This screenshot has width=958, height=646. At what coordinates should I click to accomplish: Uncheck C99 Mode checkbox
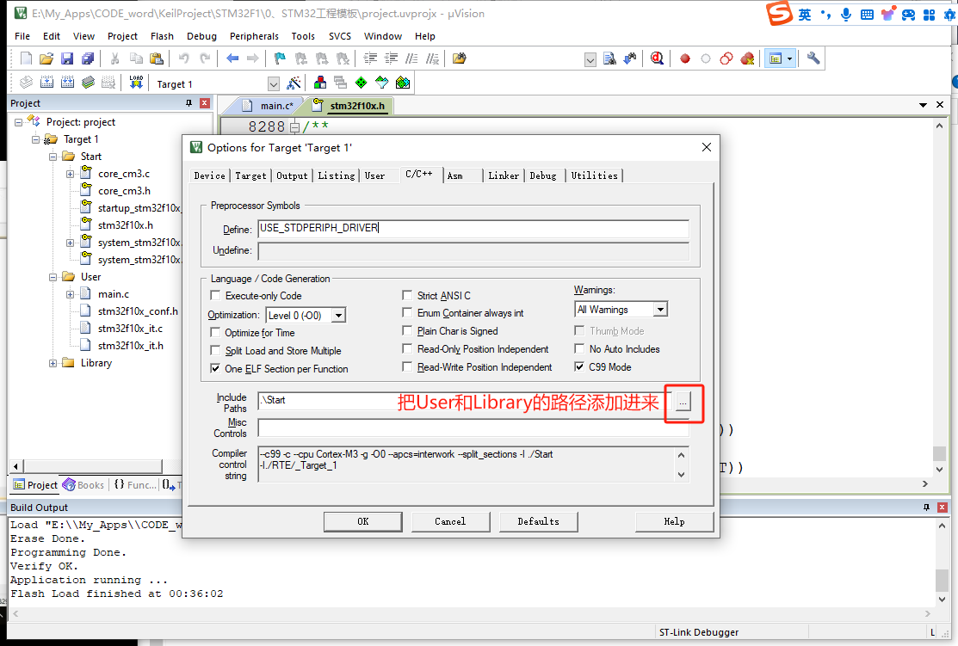[x=579, y=366]
